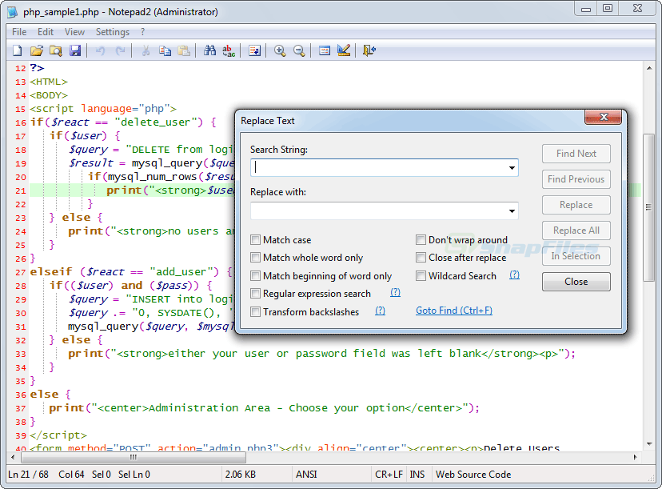Enable the Match case checkbox
The image size is (662, 489).
click(255, 240)
